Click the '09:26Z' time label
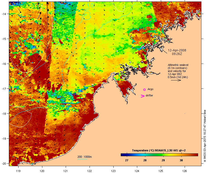The image size is (208, 173). pyautogui.click(x=177, y=54)
